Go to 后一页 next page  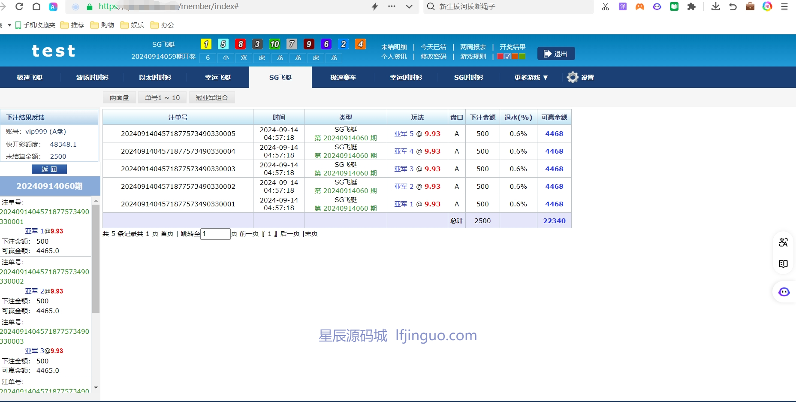290,233
